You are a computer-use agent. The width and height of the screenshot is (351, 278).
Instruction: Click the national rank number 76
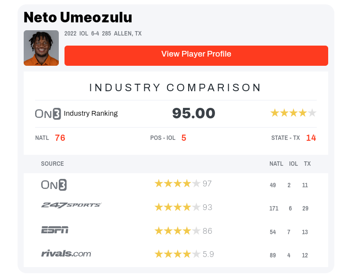[x=60, y=138]
